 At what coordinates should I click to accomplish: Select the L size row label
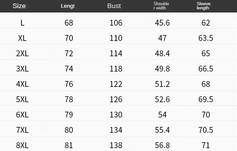pyautogui.click(x=22, y=23)
